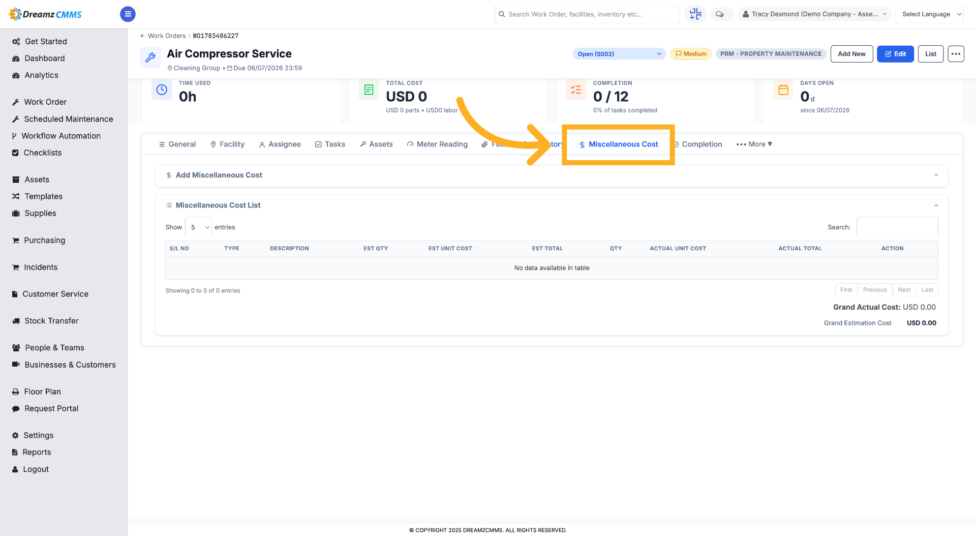Switch to the General tab
The width and height of the screenshot is (976, 536).
(177, 144)
